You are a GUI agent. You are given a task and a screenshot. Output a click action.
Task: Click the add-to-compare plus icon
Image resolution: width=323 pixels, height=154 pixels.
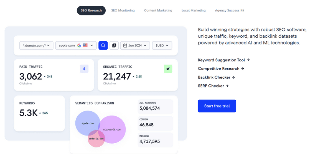(114, 45)
